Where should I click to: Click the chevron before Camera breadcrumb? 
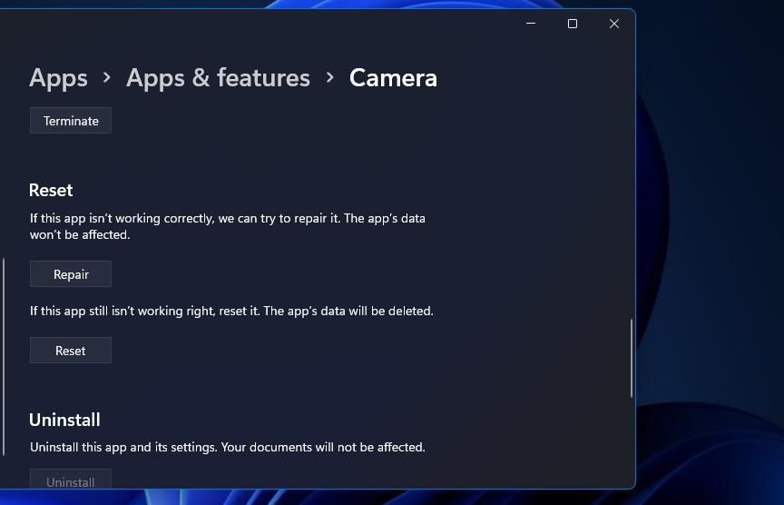(329, 77)
